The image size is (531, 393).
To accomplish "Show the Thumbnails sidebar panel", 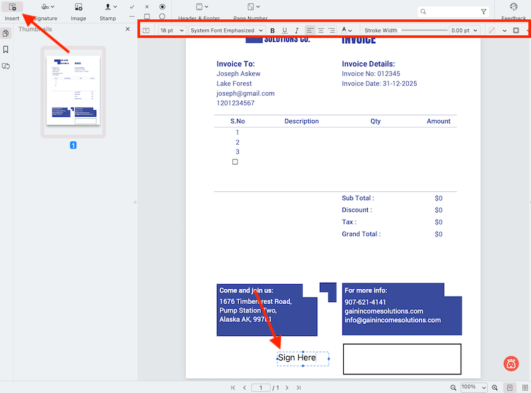I will 6,33.
